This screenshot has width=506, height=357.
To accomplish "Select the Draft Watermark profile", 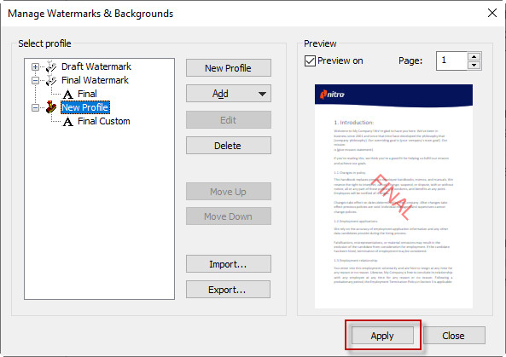I will (x=96, y=66).
